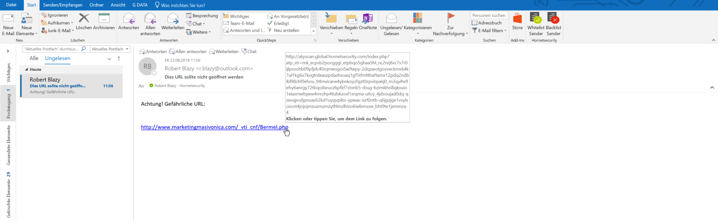Open OneNote from the ribbon
Screen dimensions: 718x221
(368, 19)
